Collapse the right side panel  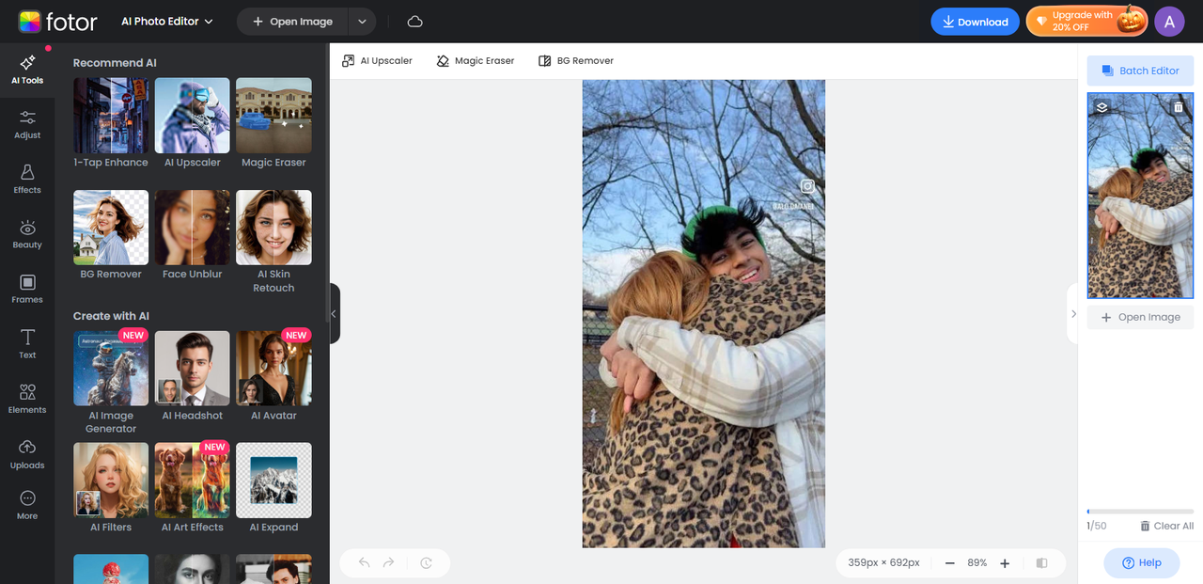(1072, 313)
